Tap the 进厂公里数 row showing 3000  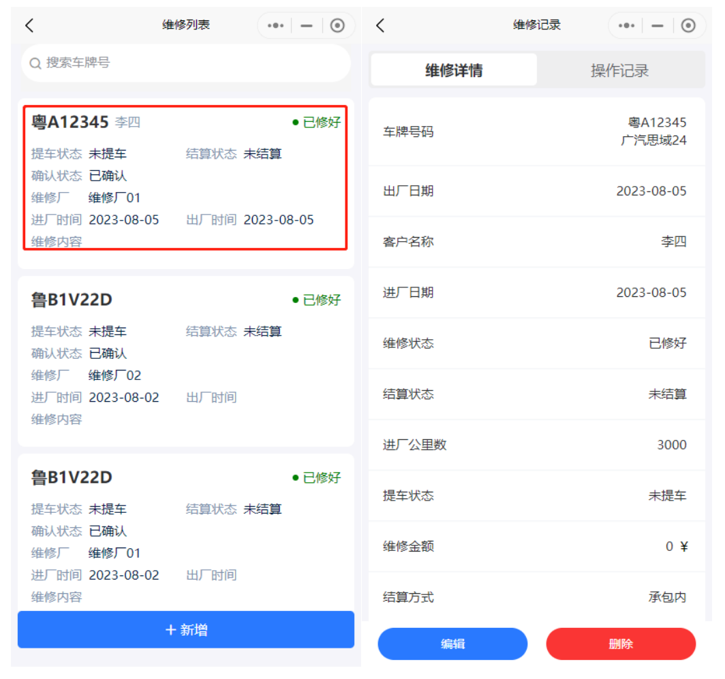[x=536, y=445]
